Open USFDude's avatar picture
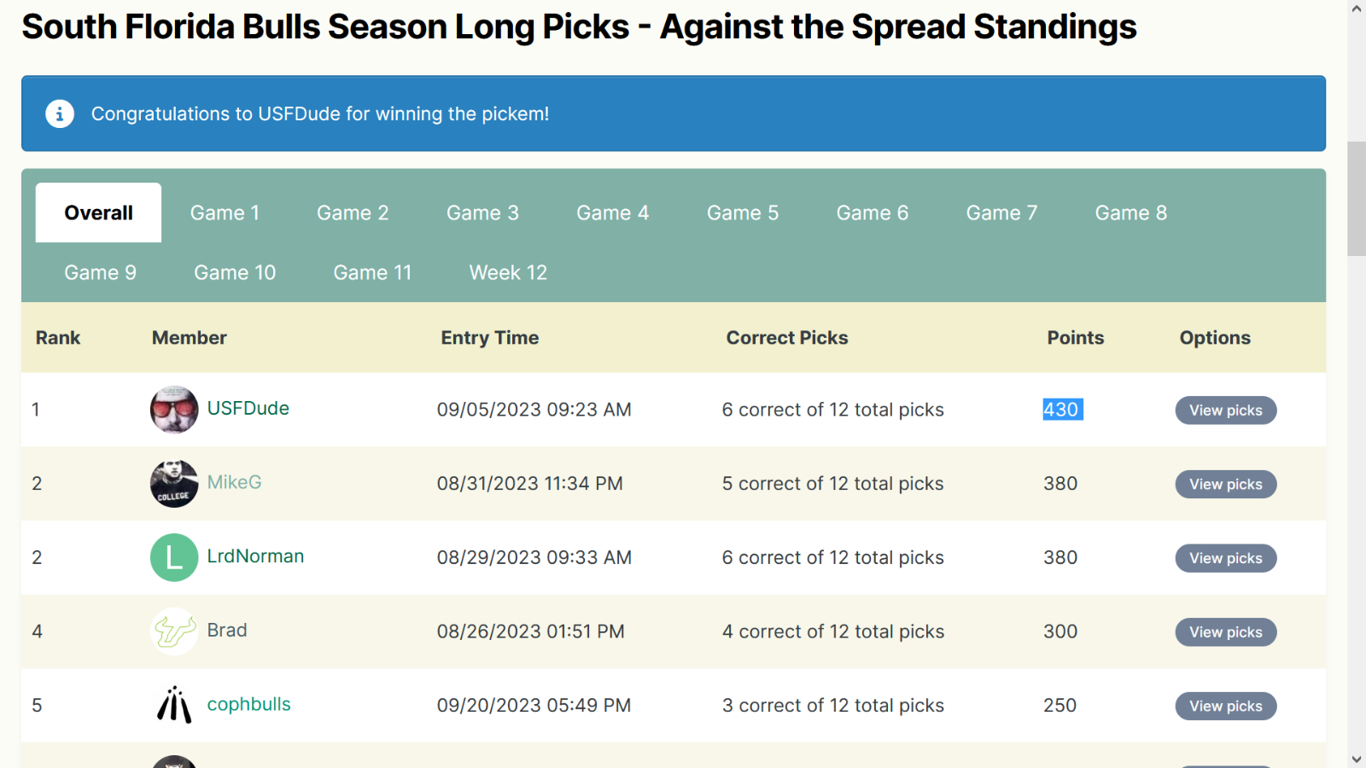Image resolution: width=1366 pixels, height=768 pixels. coord(174,410)
